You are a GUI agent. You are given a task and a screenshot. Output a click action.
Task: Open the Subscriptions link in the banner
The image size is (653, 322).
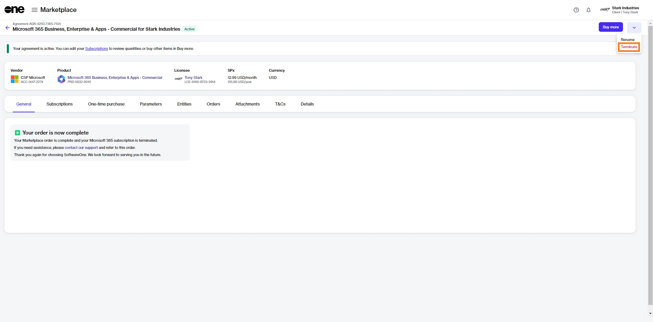97,49
